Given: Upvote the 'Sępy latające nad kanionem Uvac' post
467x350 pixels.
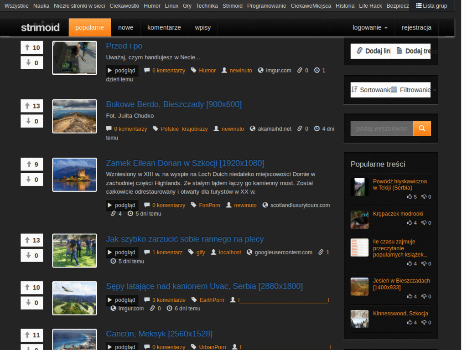Looking at the screenshot, I should click(32, 288).
